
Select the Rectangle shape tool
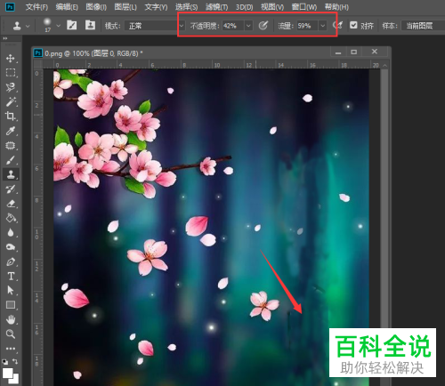(11, 305)
